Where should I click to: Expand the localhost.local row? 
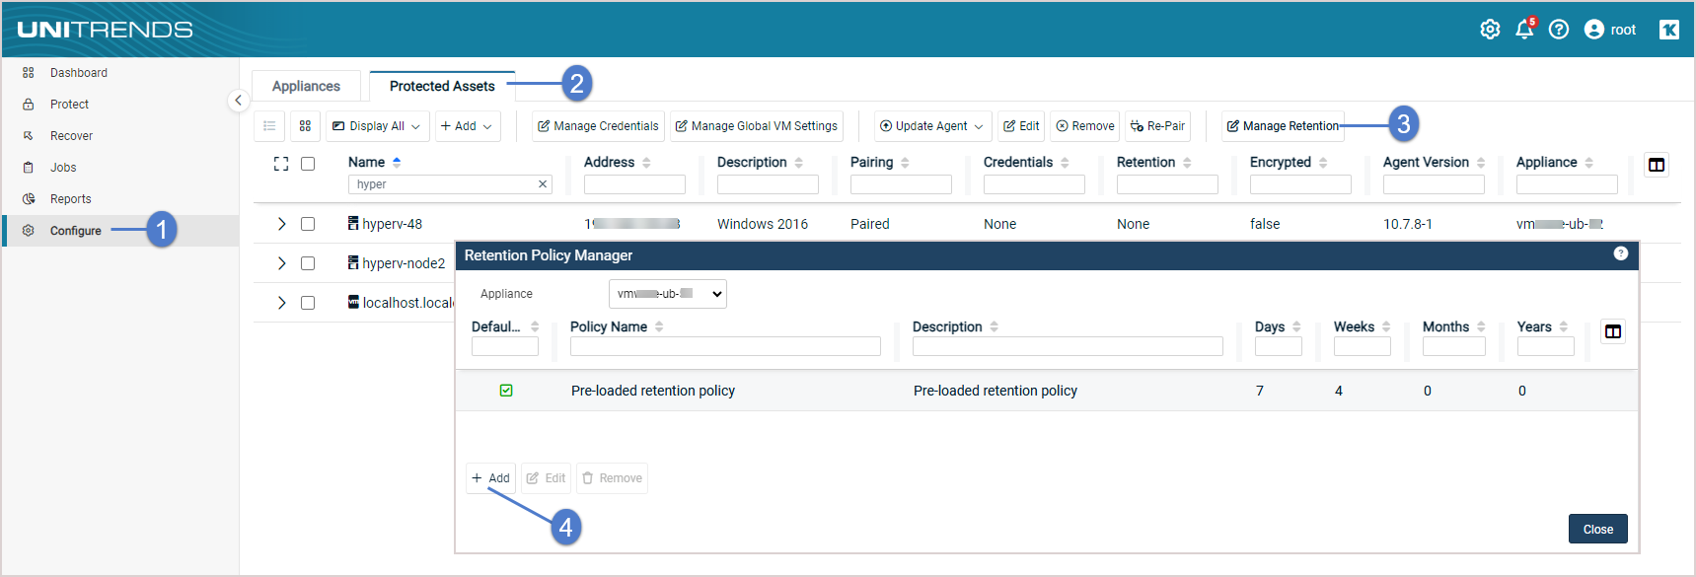[x=281, y=303]
